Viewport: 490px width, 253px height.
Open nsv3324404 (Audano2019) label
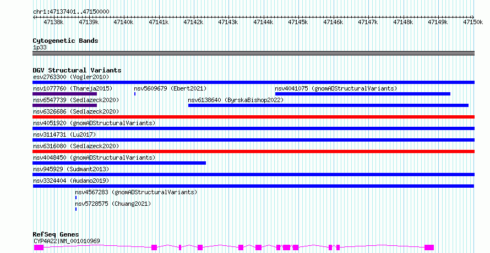[71, 181]
